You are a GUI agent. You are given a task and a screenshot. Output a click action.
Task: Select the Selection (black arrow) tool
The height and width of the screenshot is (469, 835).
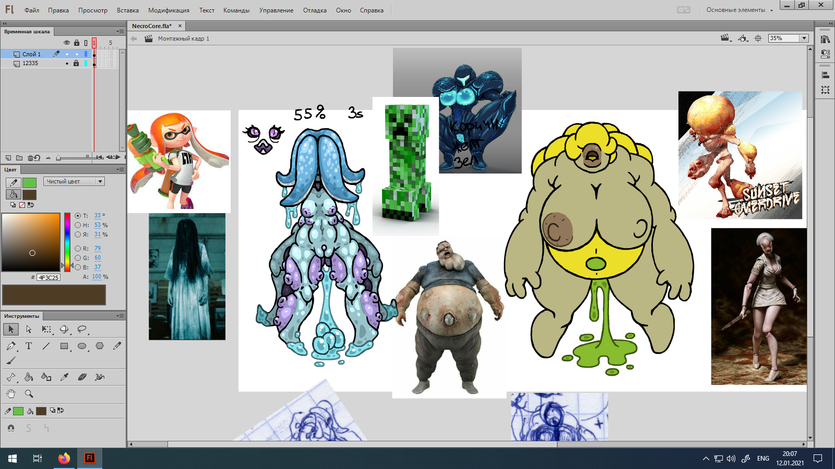[11, 329]
